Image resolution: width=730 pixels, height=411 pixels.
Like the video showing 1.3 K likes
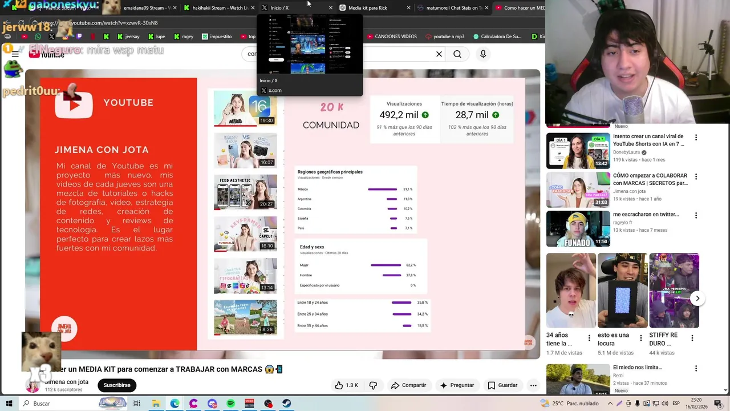click(347, 385)
